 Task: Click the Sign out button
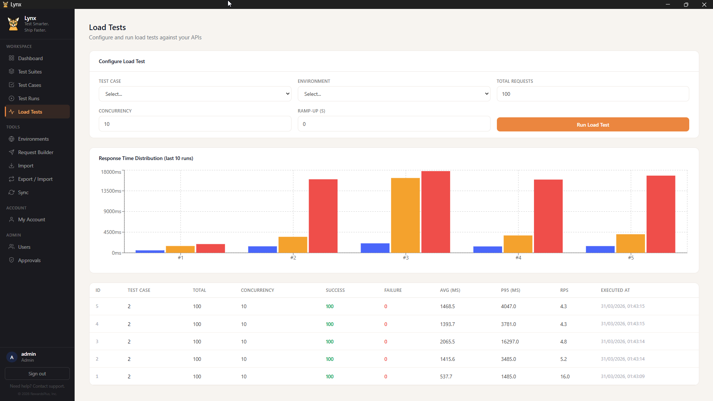pos(37,374)
